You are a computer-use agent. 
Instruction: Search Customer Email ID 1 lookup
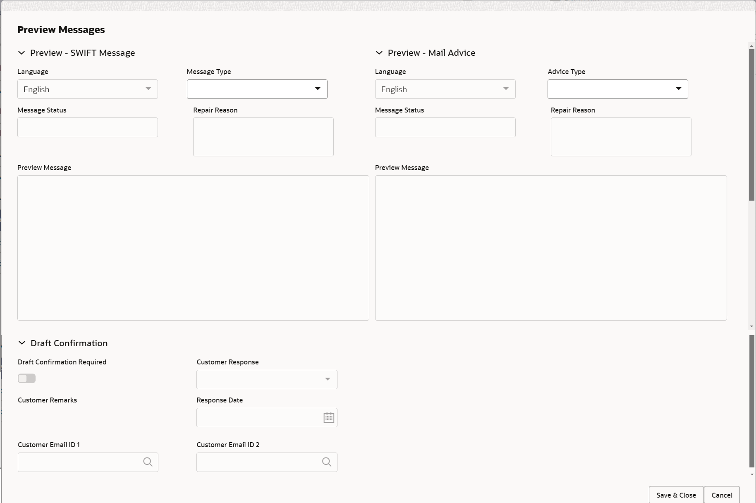[148, 462]
